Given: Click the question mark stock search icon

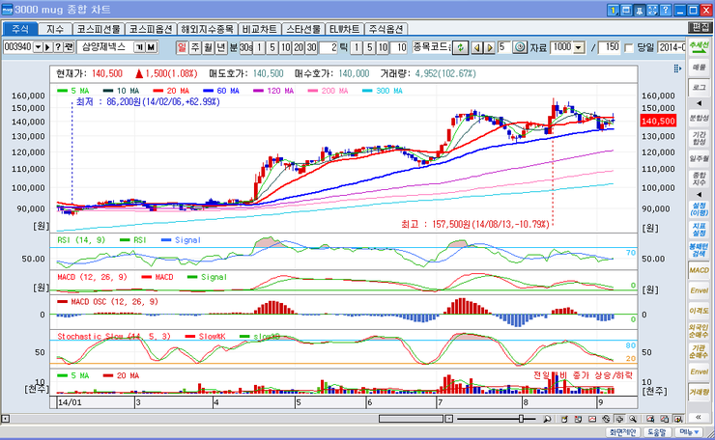Looking at the screenshot, I should 58,47.
